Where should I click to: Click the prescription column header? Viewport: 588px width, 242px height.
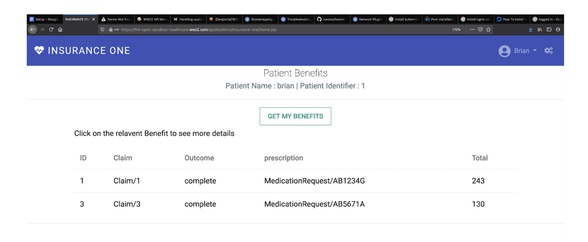tap(284, 158)
